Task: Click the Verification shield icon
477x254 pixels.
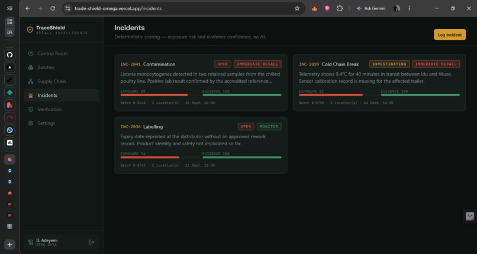Action: [x=30, y=109]
